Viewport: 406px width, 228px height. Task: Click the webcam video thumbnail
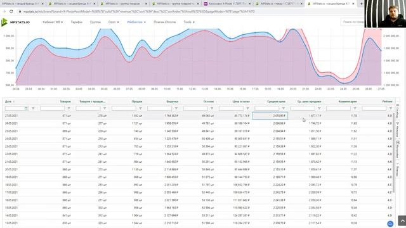(x=385, y=14)
